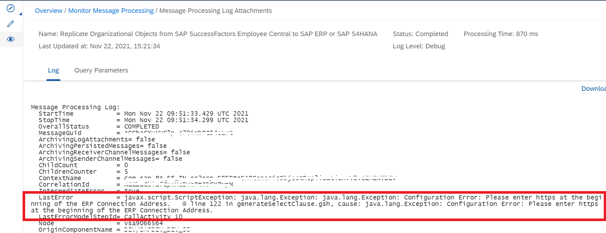Select the Design pencil icon in sidebar
This screenshot has width=606, height=233.
11,24
